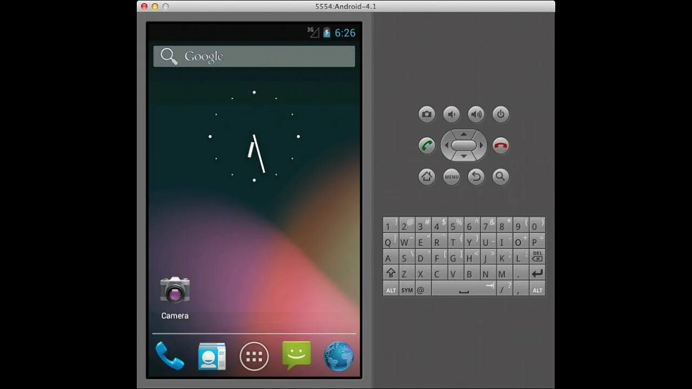Click the 8 key on emulator keyboard

click(504, 225)
